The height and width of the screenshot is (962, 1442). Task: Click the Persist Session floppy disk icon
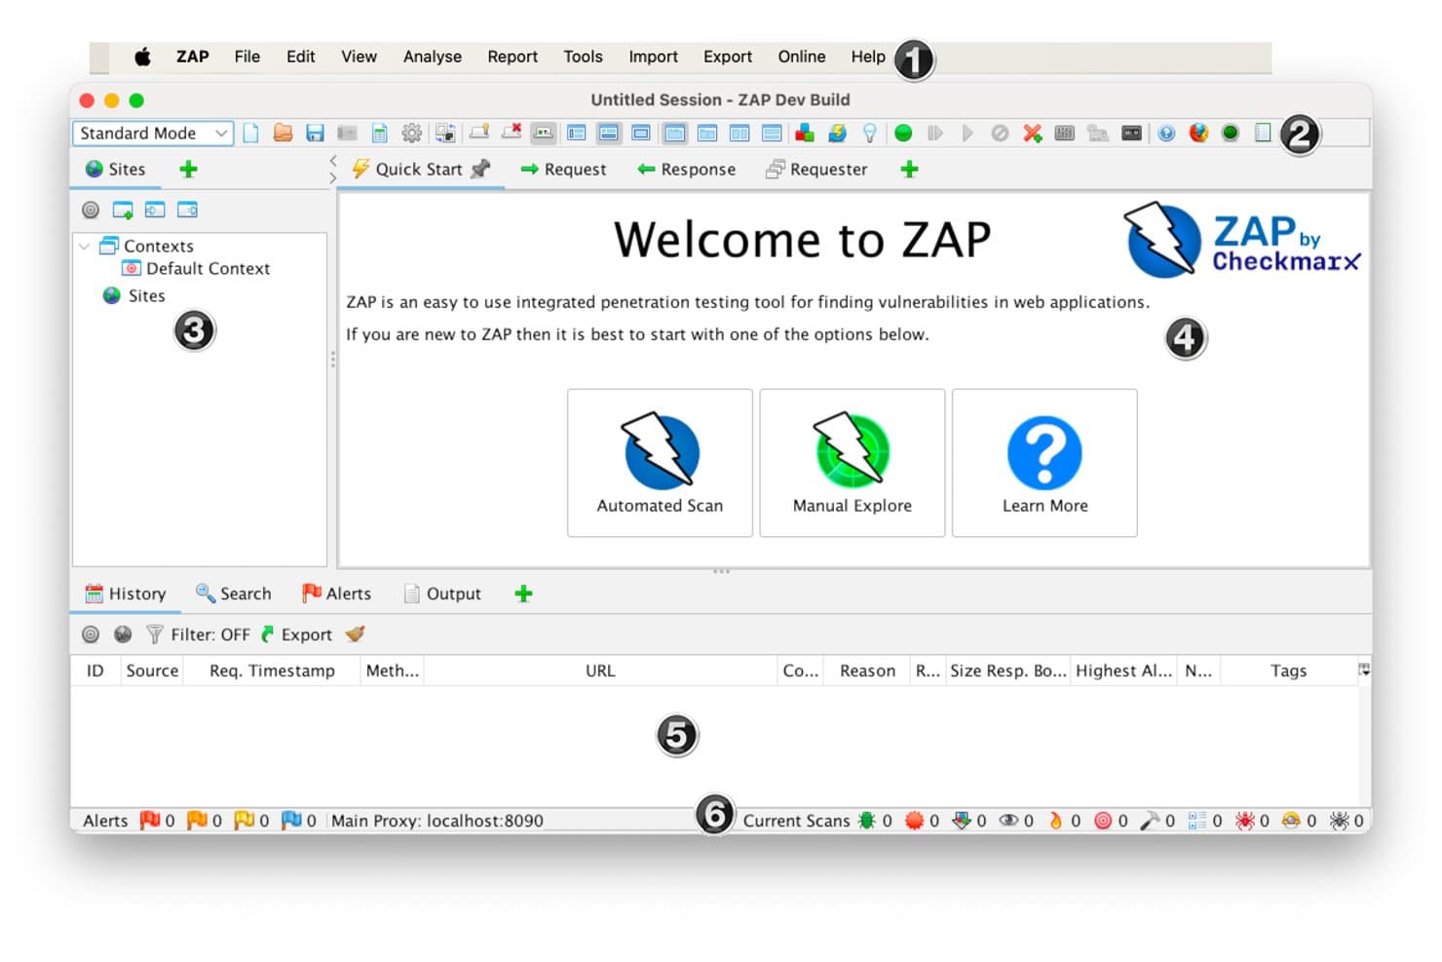pyautogui.click(x=315, y=134)
